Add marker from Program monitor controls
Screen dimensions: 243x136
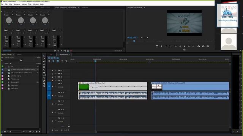tap(161, 46)
